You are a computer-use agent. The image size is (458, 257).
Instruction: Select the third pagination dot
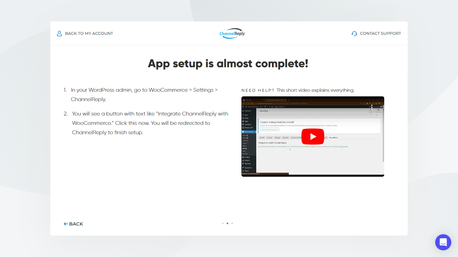(232, 223)
